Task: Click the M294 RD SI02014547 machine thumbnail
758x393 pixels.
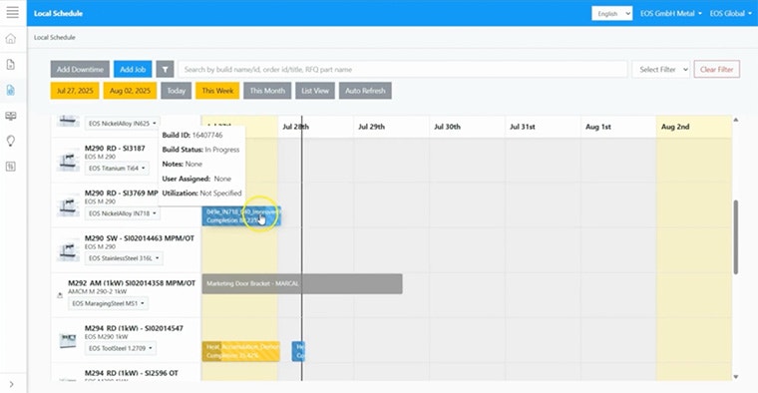Action: pos(68,340)
